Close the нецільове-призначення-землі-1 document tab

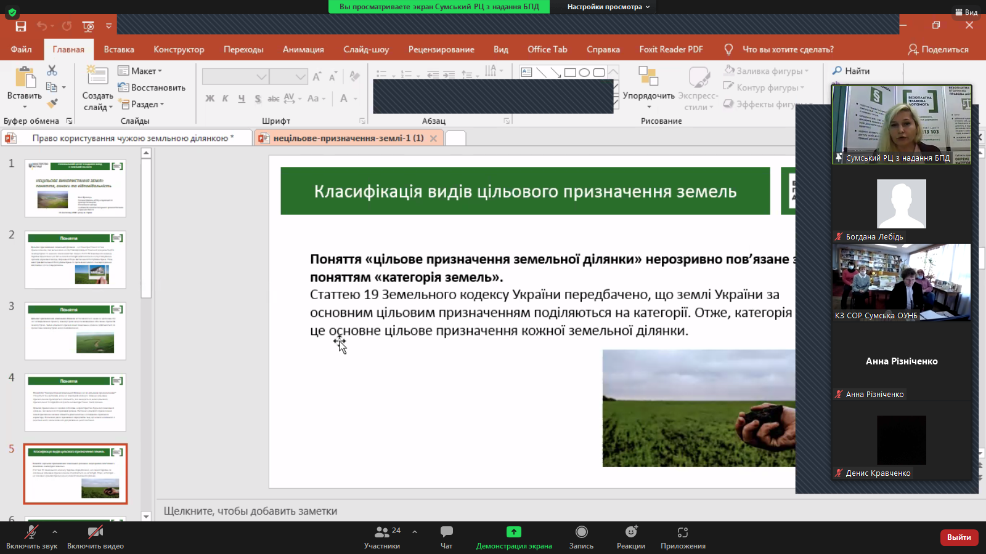(x=433, y=138)
